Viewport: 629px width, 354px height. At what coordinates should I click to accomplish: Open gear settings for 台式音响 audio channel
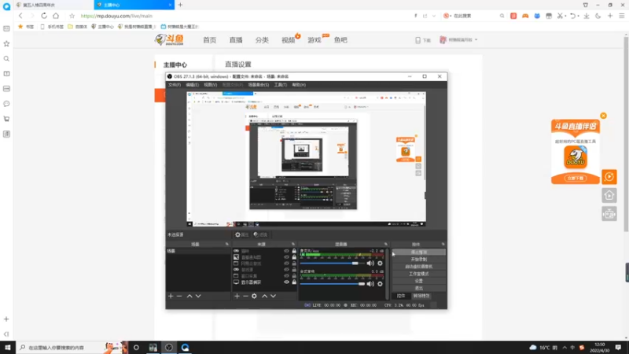tap(380, 284)
